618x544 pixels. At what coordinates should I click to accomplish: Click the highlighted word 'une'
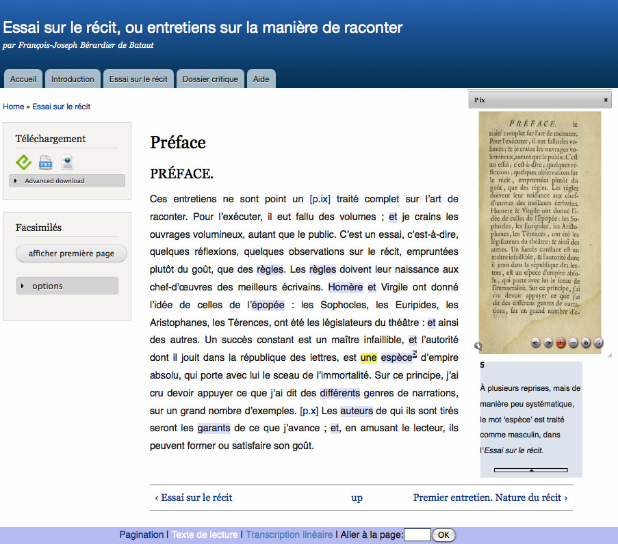[x=368, y=358]
